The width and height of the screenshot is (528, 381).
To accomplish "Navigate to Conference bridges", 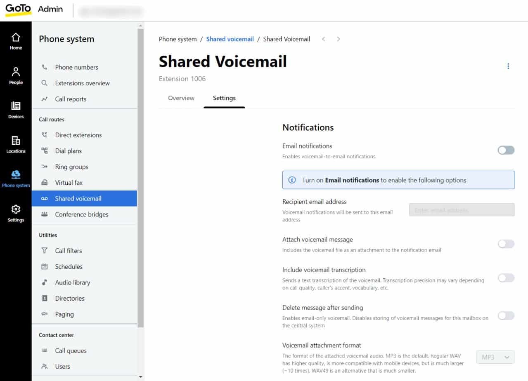I will 81,214.
